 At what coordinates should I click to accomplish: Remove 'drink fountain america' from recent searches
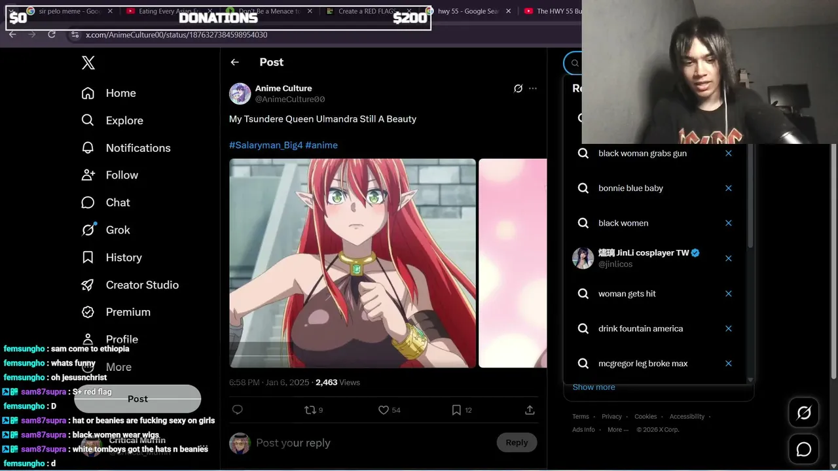[728, 328]
